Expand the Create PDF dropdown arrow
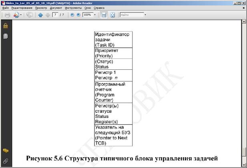247x168 pixels. coord(21,15)
